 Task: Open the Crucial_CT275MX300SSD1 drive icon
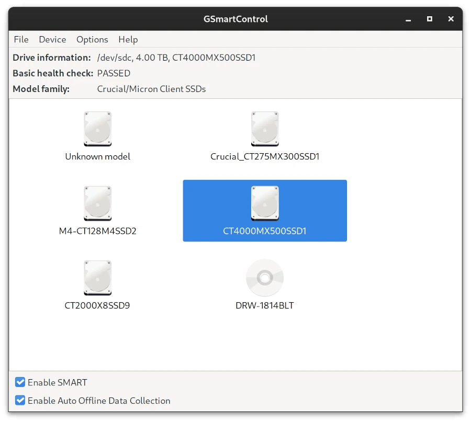coord(265,128)
